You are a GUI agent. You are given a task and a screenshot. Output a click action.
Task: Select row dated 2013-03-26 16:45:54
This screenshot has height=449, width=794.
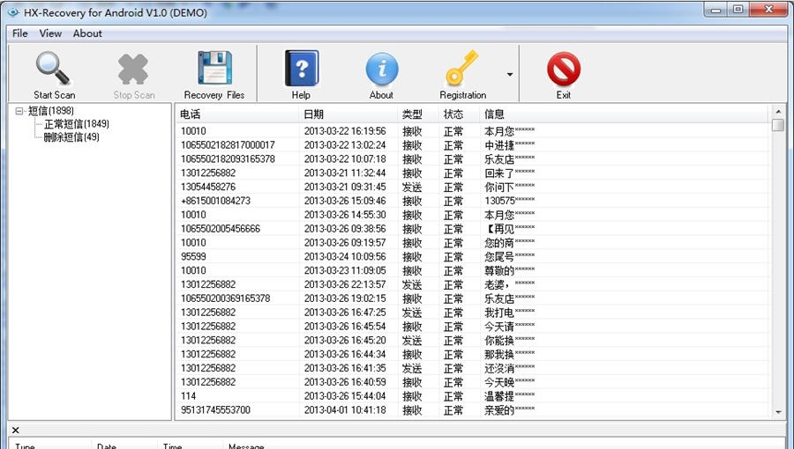(472, 327)
